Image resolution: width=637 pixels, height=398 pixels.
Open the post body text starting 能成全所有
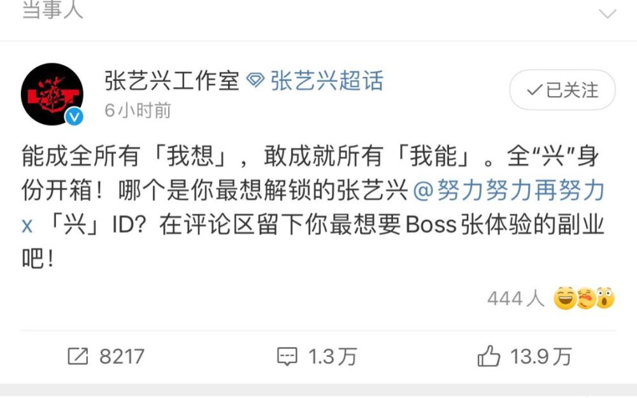pos(313,207)
